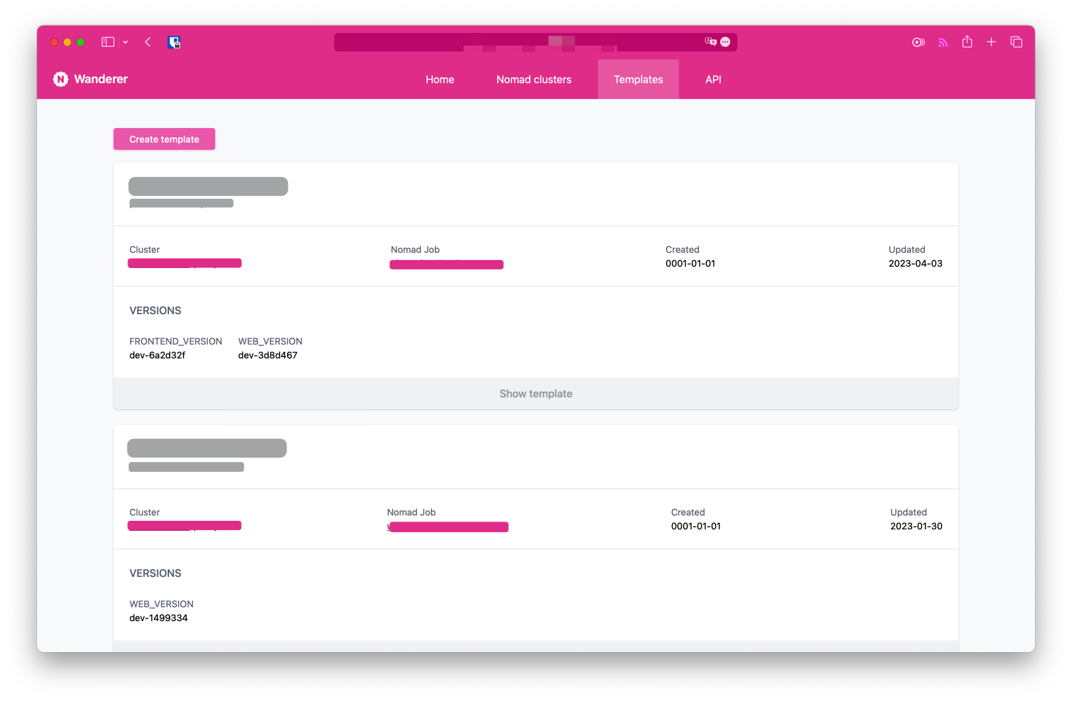
Task: Open Nomad Job link of template updated 2023-04-03
Action: pyautogui.click(x=446, y=265)
